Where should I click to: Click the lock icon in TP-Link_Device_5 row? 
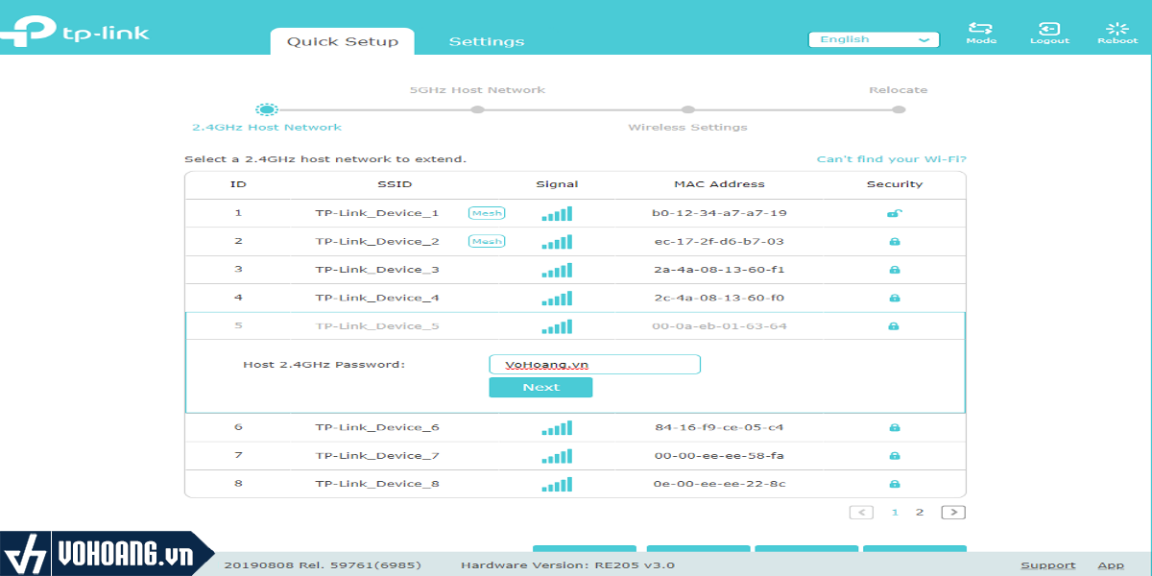coord(894,326)
